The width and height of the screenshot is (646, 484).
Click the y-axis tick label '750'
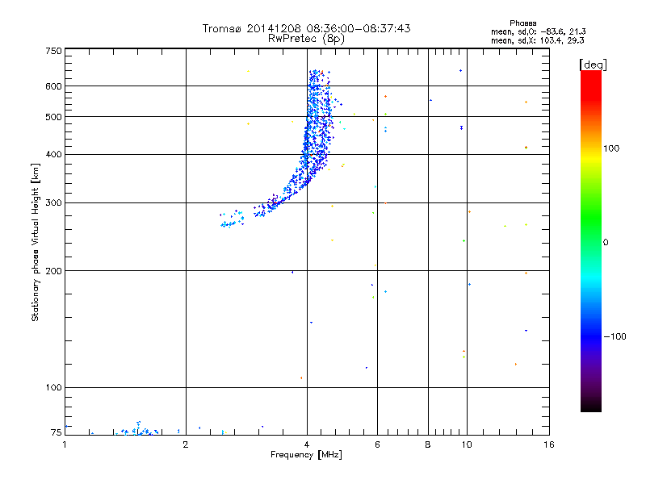[54, 51]
